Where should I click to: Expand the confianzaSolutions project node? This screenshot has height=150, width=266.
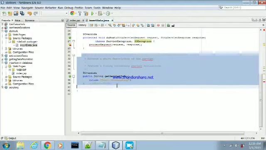point(2,27)
